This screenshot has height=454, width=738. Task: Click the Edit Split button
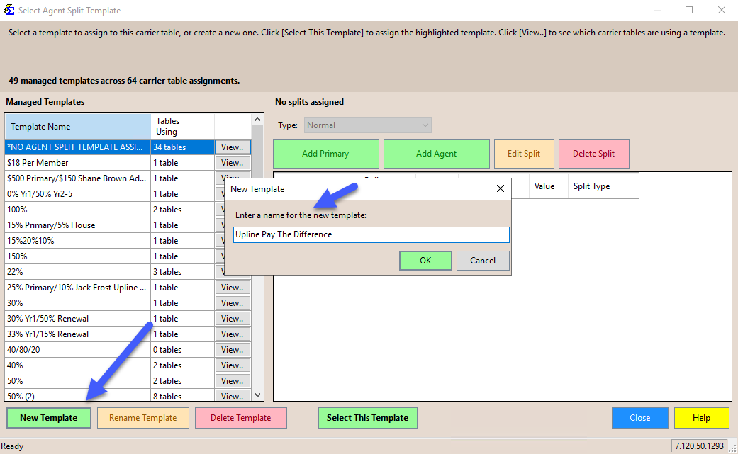point(524,154)
